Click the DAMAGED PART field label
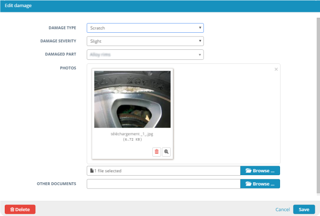 tap(62, 55)
